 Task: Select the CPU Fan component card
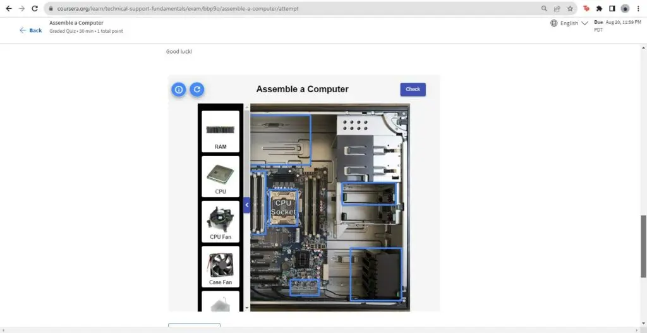click(x=221, y=222)
